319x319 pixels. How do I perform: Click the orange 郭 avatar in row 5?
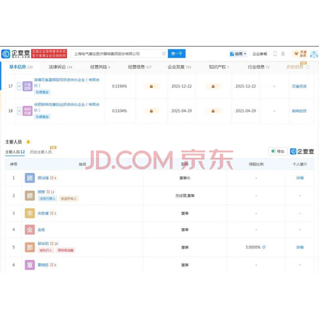coord(30,247)
